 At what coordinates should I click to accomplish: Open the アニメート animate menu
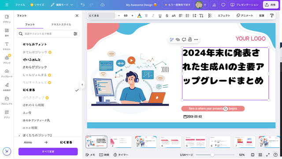pyautogui.click(x=245, y=16)
